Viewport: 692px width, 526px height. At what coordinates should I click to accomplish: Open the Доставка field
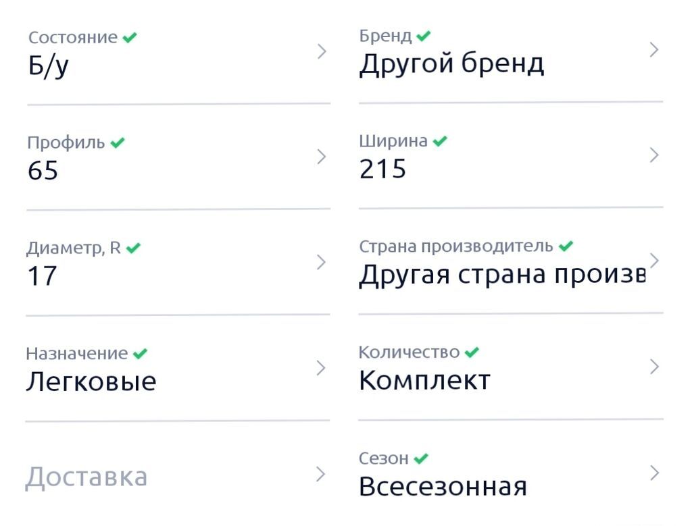click(x=178, y=475)
